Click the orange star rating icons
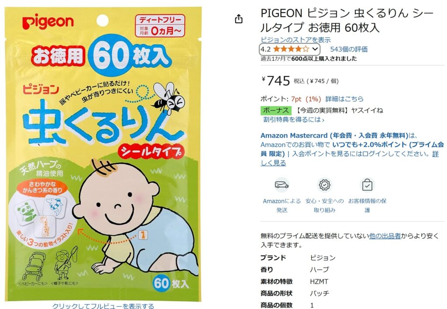447x309 pixels. [x=291, y=49]
